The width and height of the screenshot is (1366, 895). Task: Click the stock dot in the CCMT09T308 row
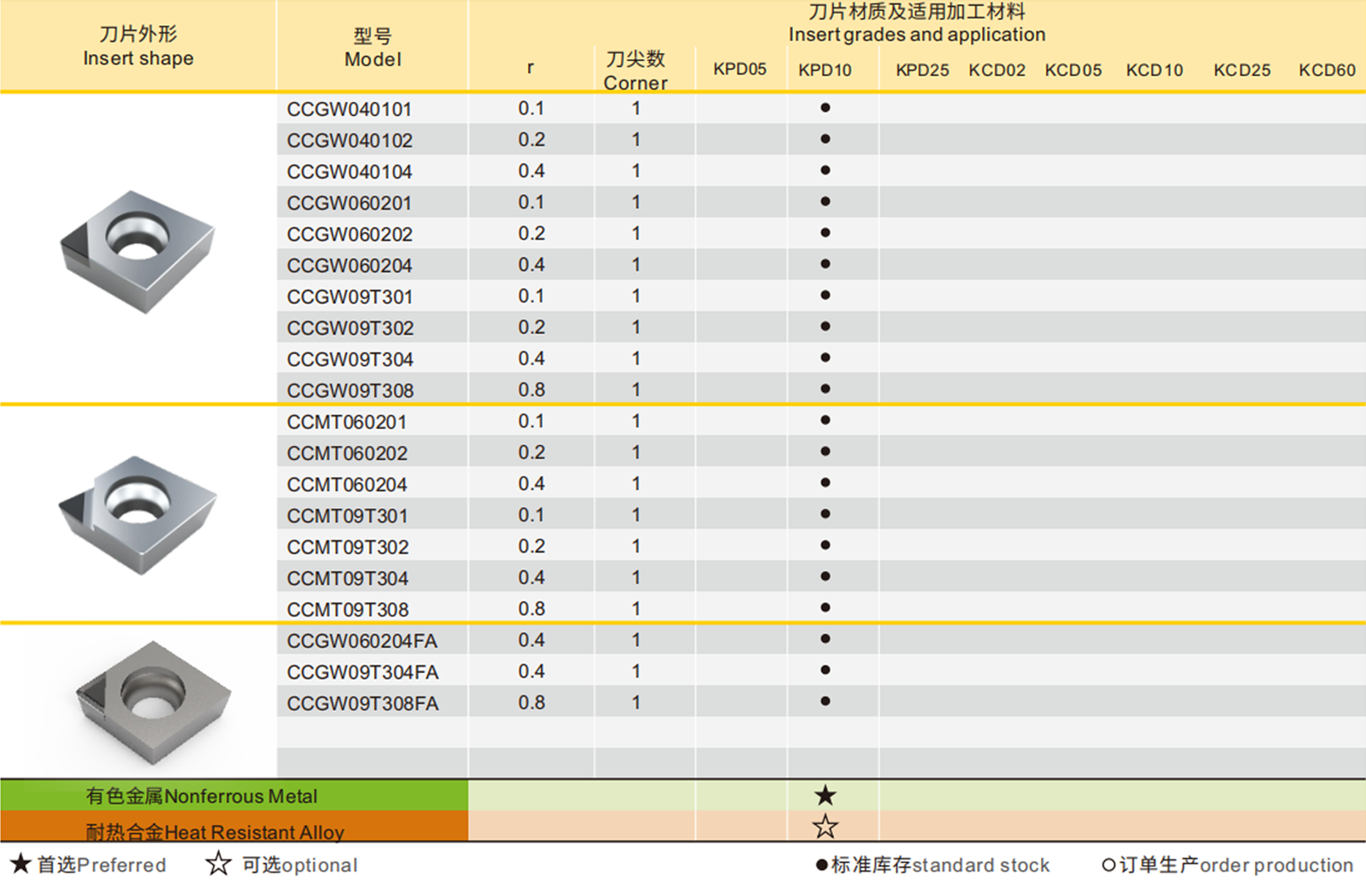(x=825, y=607)
